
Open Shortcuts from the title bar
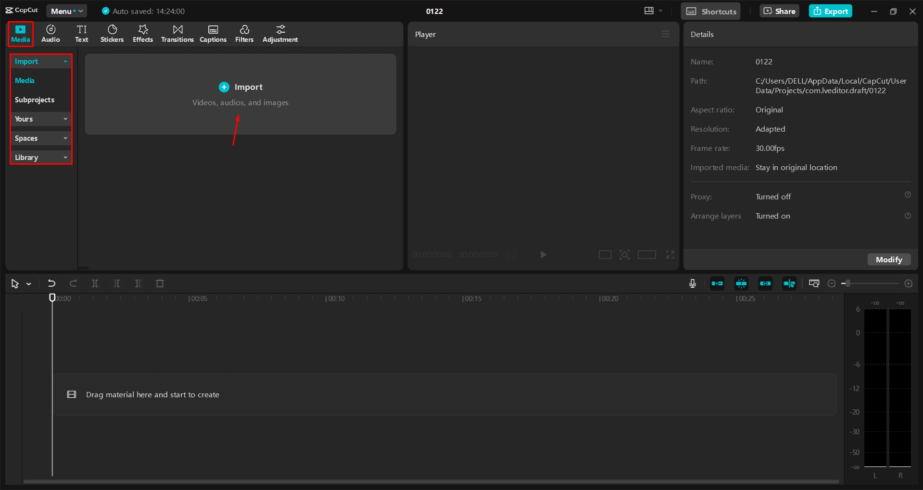click(710, 11)
